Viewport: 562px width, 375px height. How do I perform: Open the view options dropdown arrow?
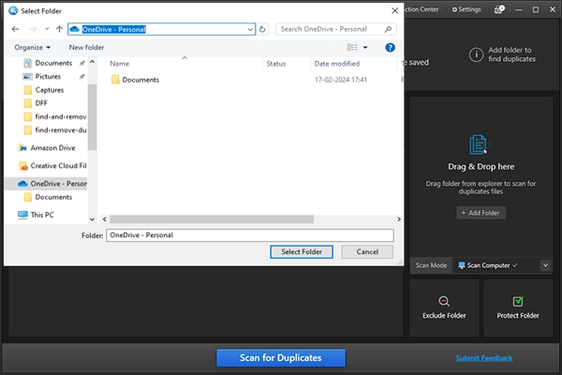coord(365,48)
